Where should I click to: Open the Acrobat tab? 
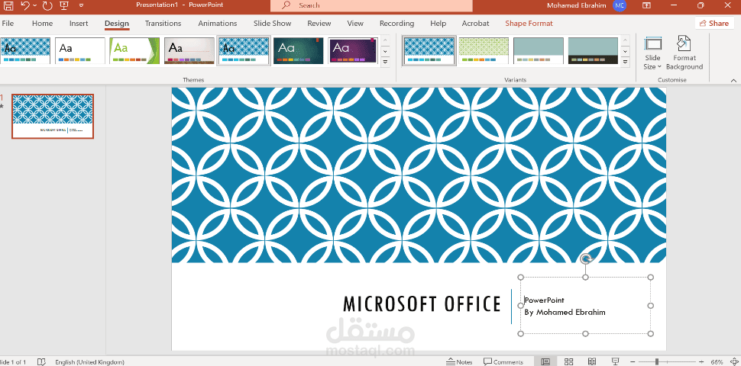tap(475, 23)
